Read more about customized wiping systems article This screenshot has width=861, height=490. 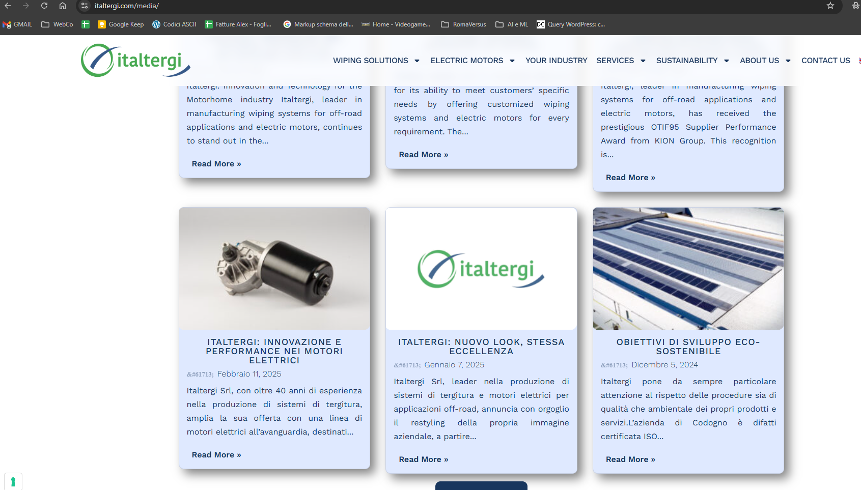[424, 155]
